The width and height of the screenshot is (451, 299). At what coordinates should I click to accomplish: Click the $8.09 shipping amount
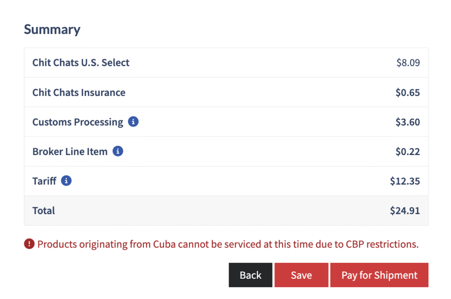pos(408,63)
